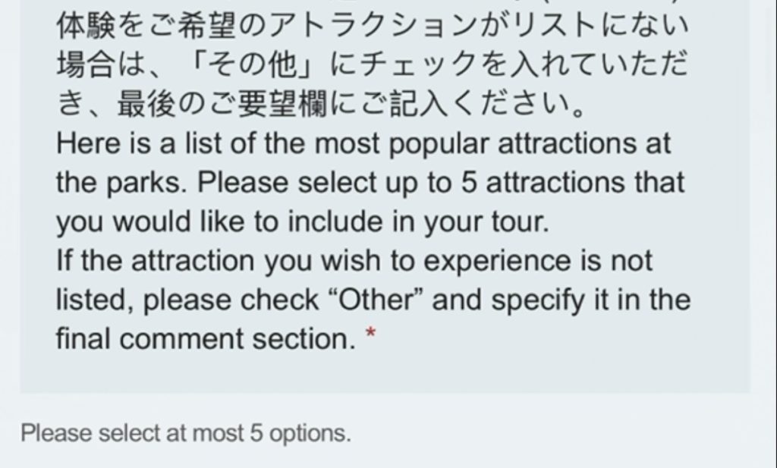Click the phrase "specify it in the"
The width and height of the screenshot is (777, 468).
[x=590, y=300]
